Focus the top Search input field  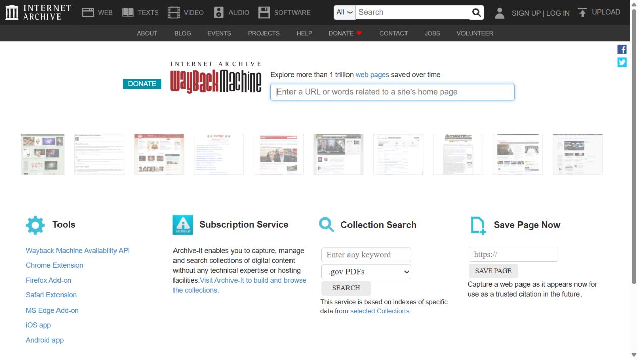pos(413,12)
